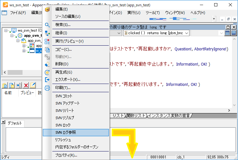
Task: Collapse the ws_svn_test workspace node
Action: [x=6, y=30]
